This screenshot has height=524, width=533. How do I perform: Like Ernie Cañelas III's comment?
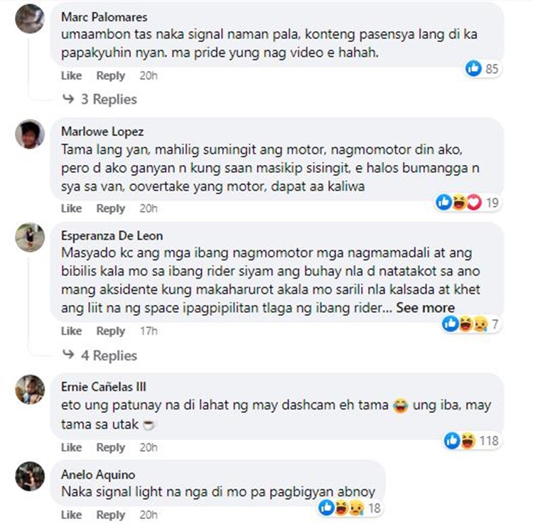click(71, 447)
